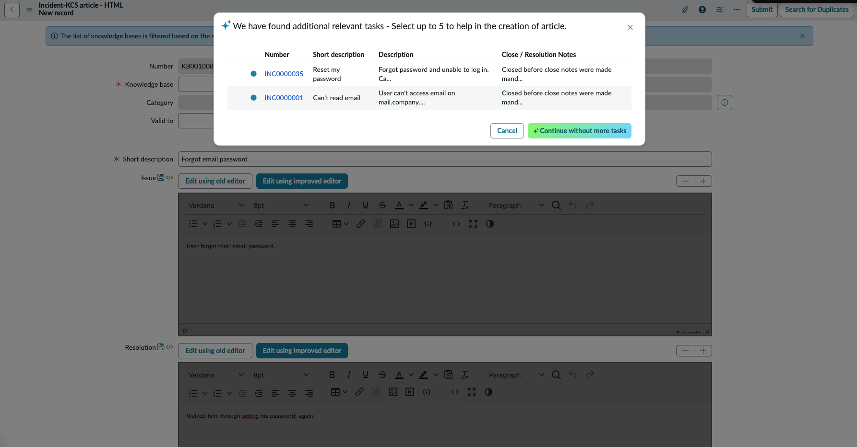Edit Resolution using old editor
Screen dimensions: 857x447
[x=215, y=351]
